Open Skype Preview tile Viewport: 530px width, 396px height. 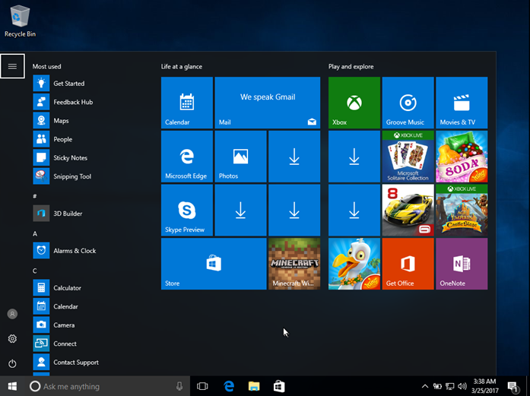[x=187, y=211]
